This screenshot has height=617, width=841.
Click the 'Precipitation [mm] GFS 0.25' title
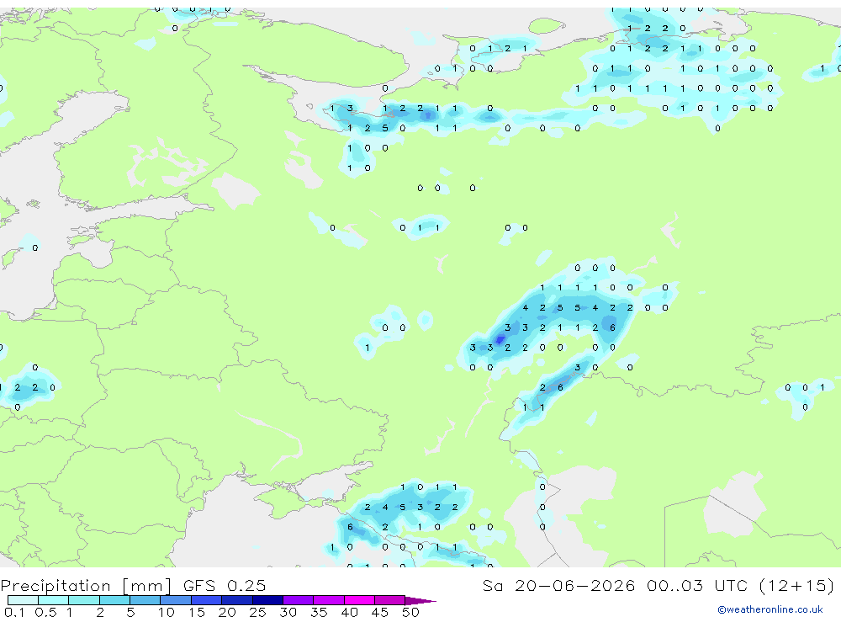click(x=133, y=585)
